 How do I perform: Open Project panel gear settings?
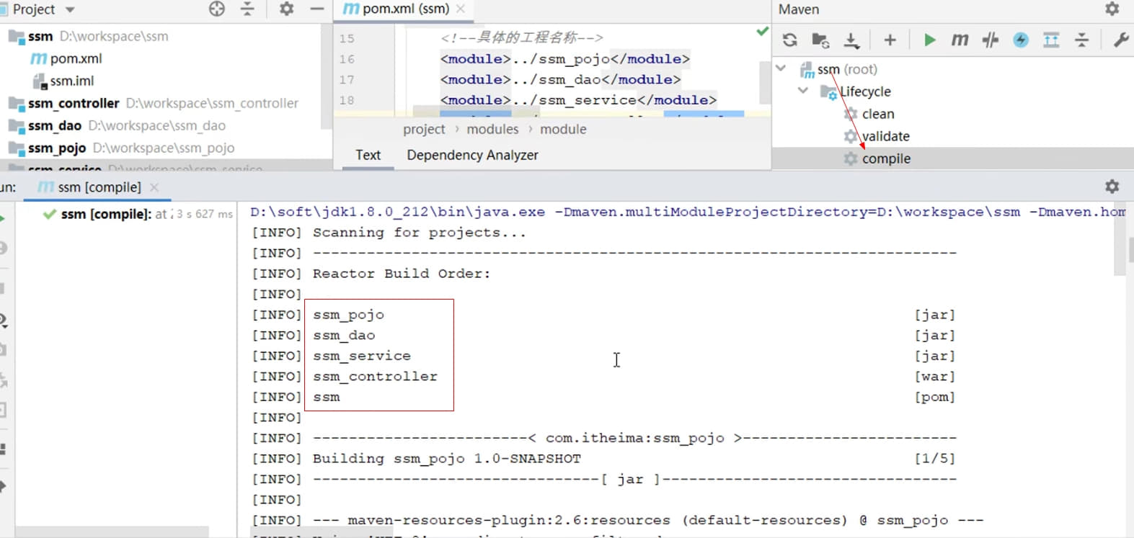pos(286,9)
